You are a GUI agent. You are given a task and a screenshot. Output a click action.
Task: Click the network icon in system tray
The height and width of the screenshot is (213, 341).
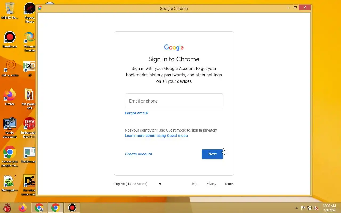[x=310, y=208]
